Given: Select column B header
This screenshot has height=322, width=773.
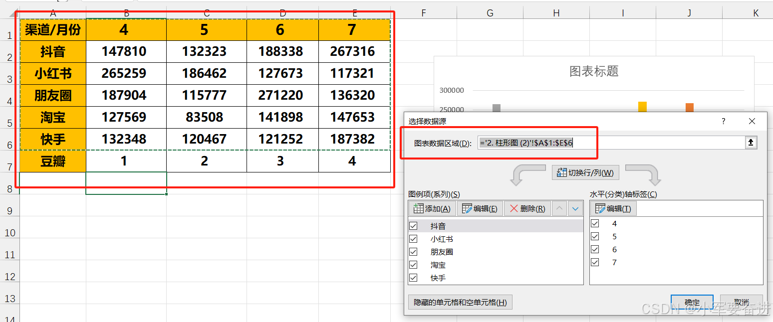Looking at the screenshot, I should pos(126,13).
